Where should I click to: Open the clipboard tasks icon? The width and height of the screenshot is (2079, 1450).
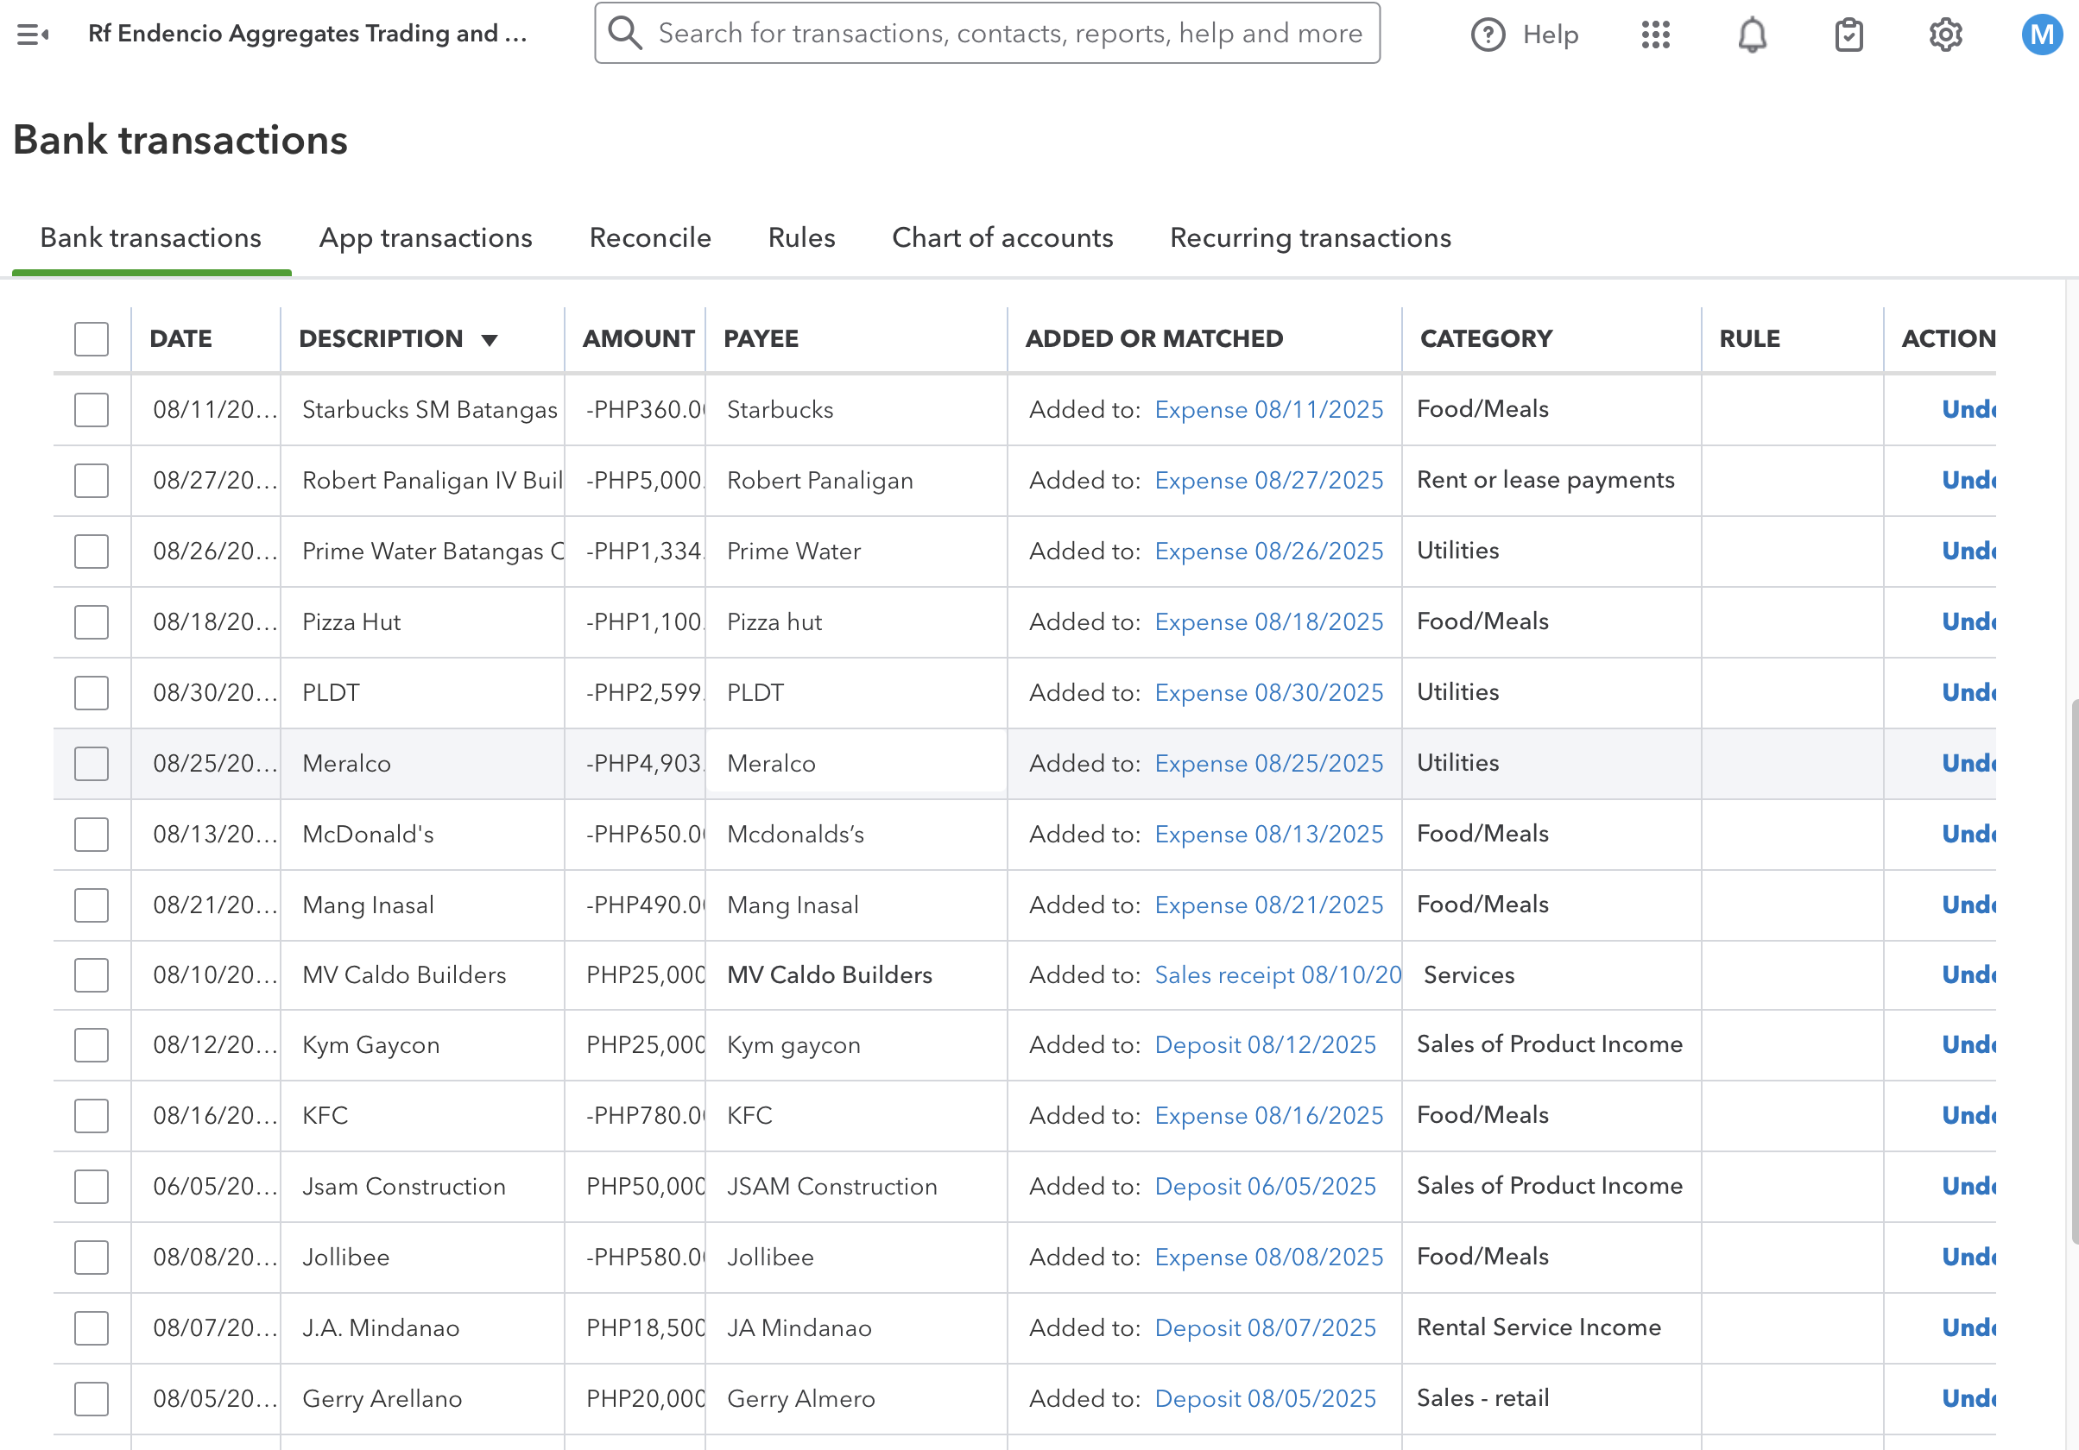(1848, 35)
